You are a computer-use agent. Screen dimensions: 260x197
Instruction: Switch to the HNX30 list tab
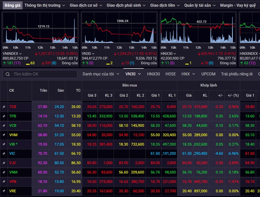pyautogui.click(x=153, y=74)
